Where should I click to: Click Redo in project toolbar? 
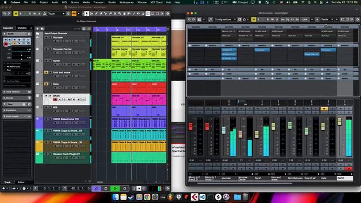pos(9,14)
